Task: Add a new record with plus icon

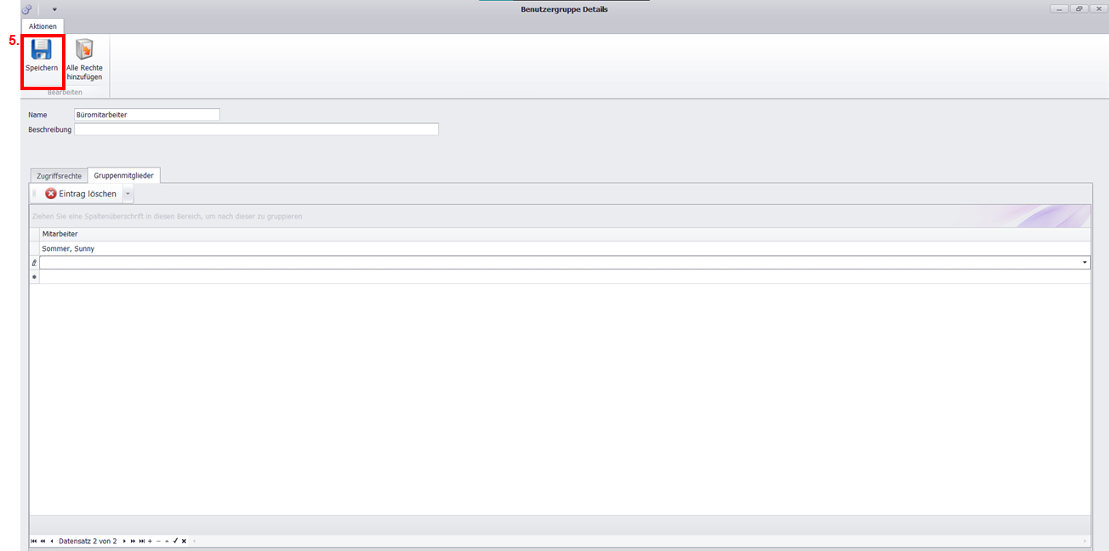Action: coord(150,541)
